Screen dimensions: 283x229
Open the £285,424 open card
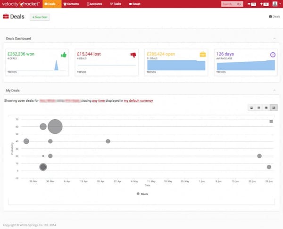[176, 62]
